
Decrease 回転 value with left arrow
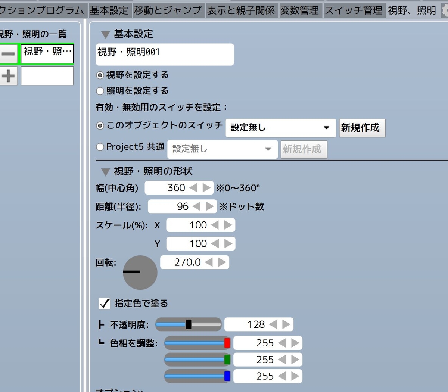coord(209,262)
